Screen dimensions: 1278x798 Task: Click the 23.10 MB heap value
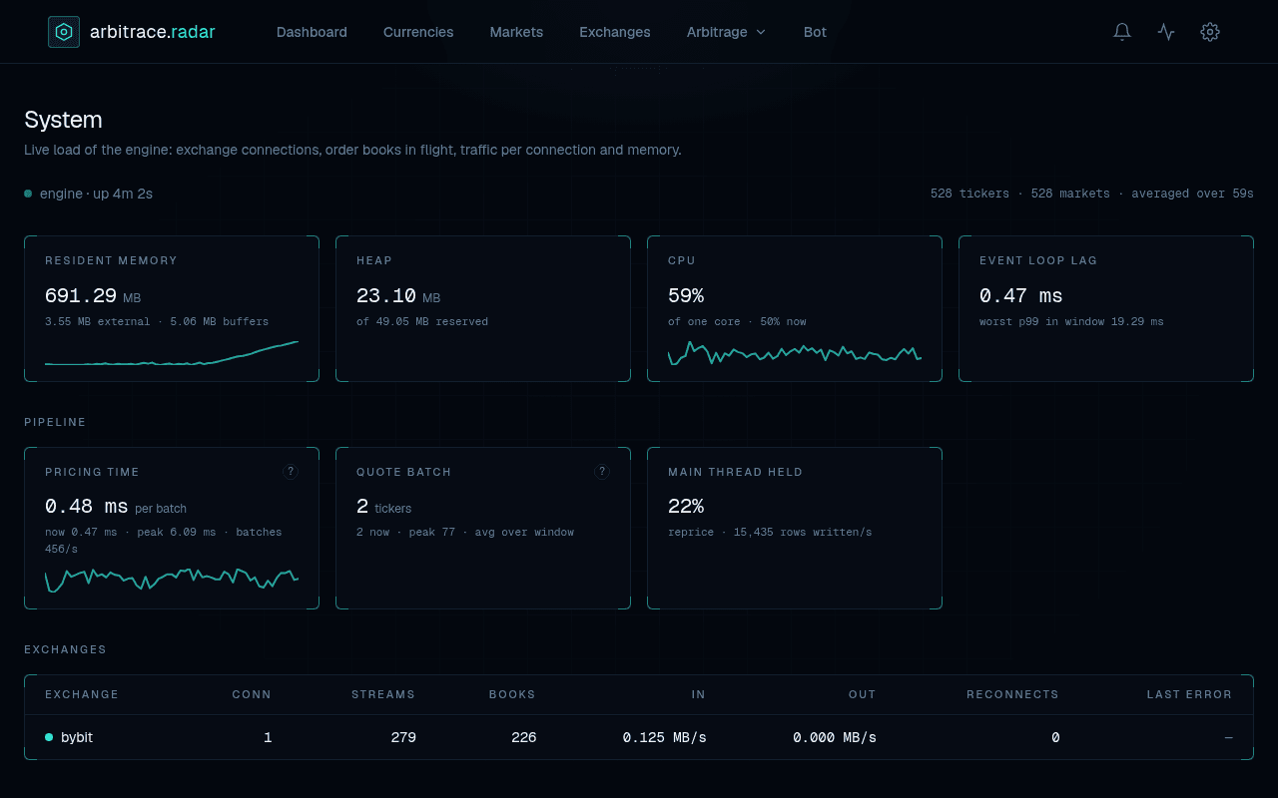point(398,296)
